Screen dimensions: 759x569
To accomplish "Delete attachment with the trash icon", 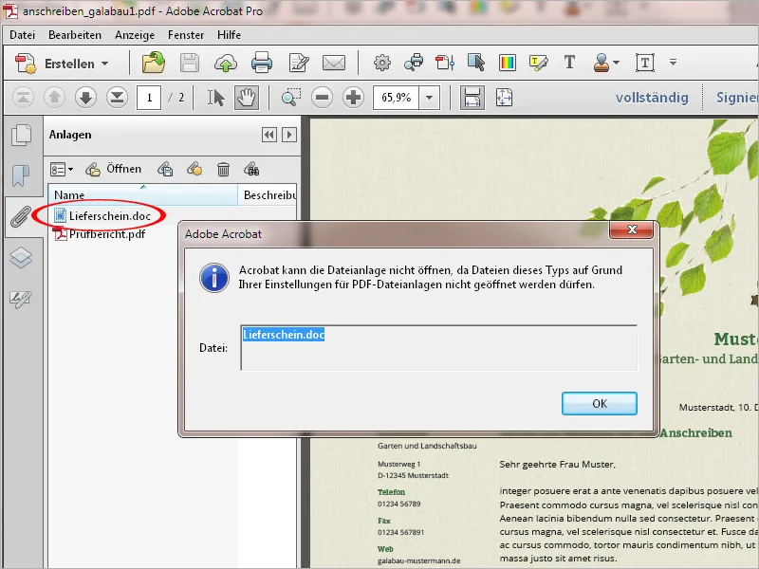I will tap(223, 170).
